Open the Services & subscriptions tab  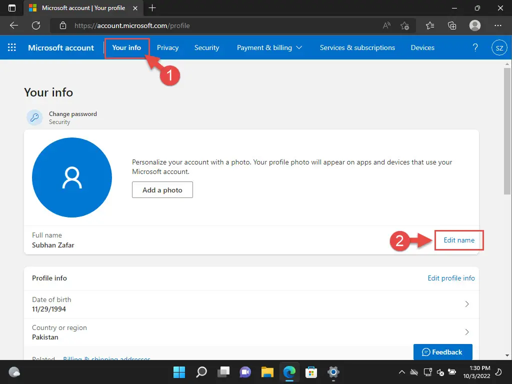[357, 47]
